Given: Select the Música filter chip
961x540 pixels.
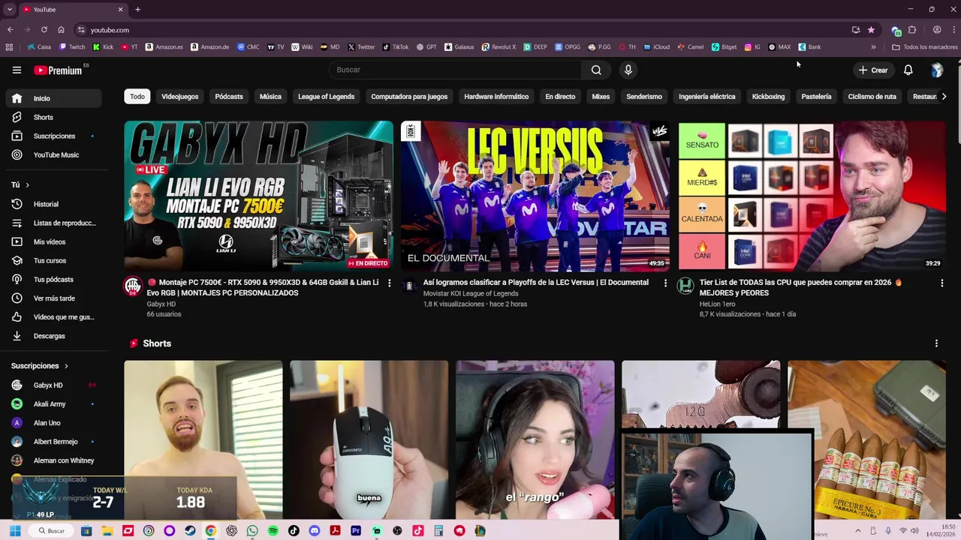Looking at the screenshot, I should [270, 97].
